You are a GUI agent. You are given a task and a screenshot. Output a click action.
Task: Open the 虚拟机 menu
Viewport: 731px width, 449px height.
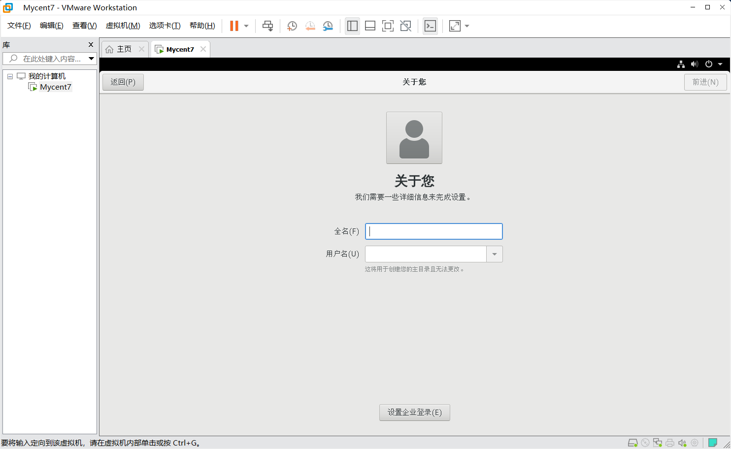(x=123, y=26)
